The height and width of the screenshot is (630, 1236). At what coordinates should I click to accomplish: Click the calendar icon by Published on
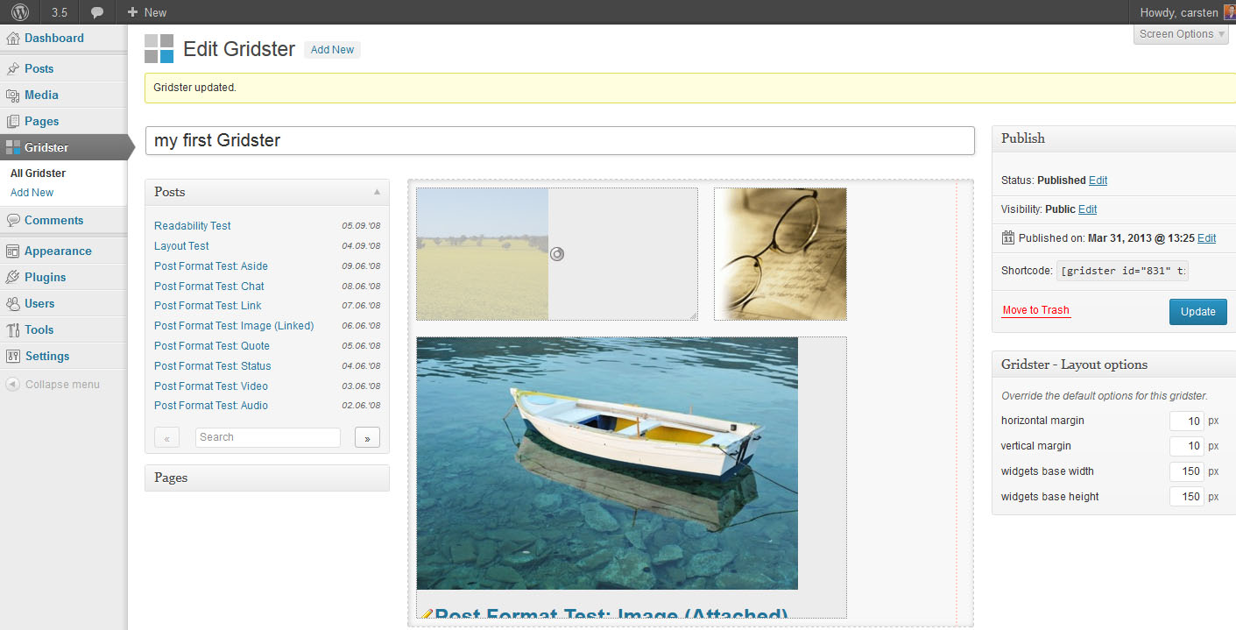pyautogui.click(x=1008, y=237)
